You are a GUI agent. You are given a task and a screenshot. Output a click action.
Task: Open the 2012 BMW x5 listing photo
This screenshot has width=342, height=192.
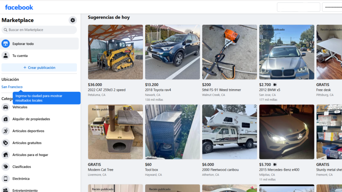click(x=287, y=52)
